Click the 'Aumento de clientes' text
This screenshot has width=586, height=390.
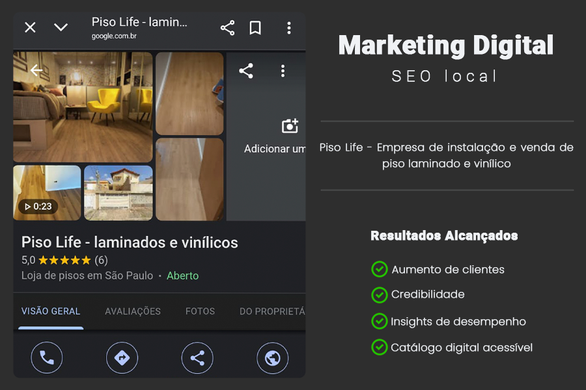[x=448, y=270]
